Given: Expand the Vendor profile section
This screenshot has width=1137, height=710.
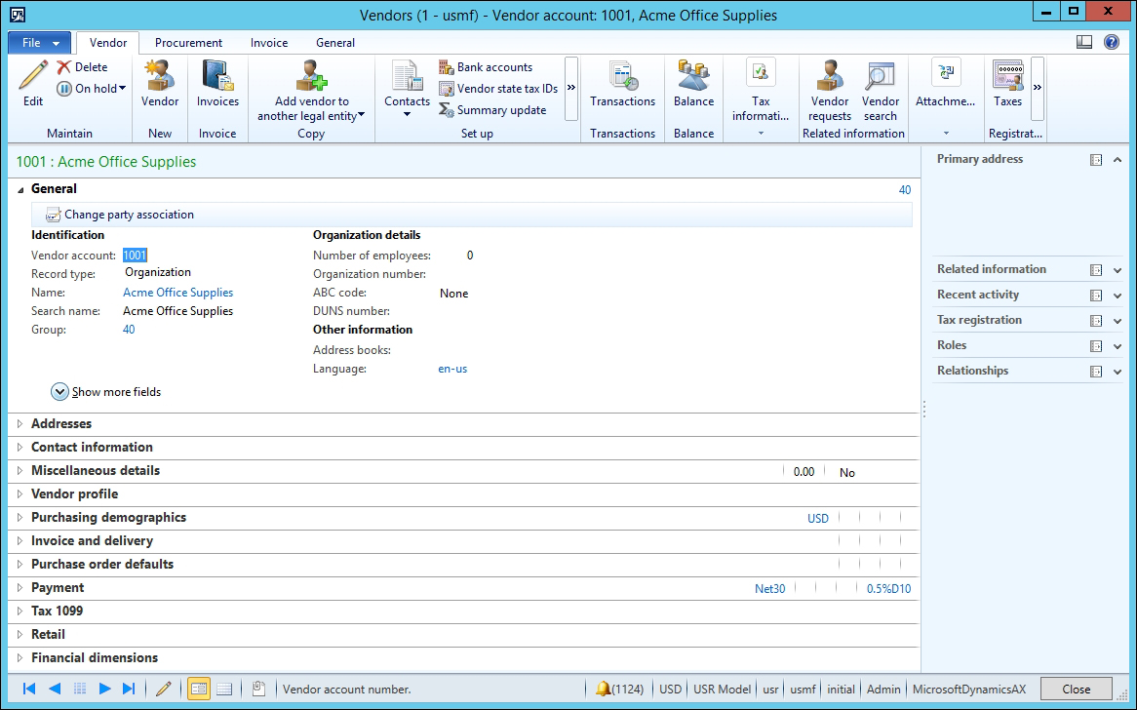Looking at the screenshot, I should 20,493.
